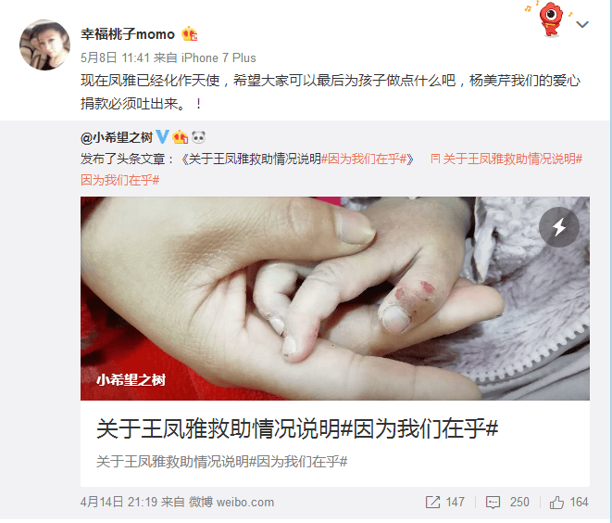Viewport: 612px width, 523px height.
Task: Click the lightning bolt icon on the image
Action: point(559,227)
